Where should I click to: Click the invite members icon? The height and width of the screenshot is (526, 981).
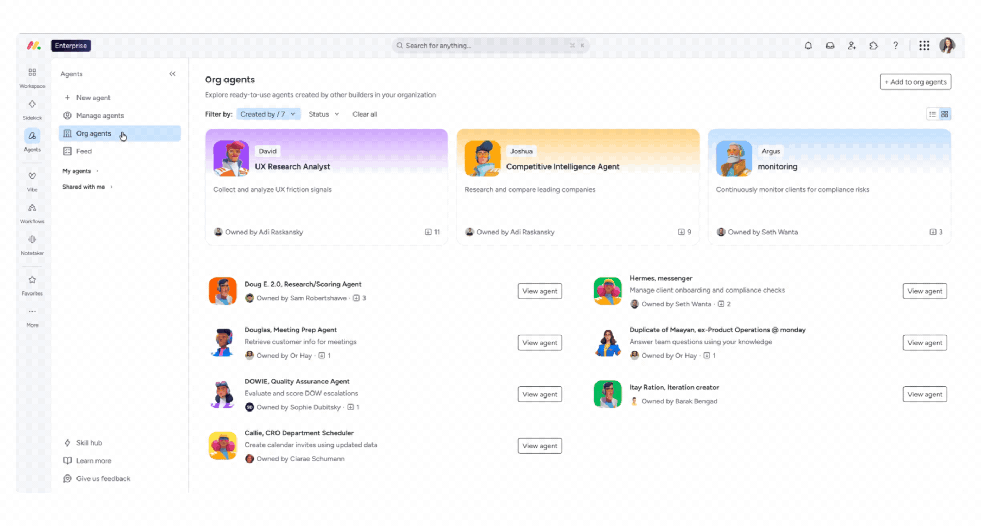851,46
